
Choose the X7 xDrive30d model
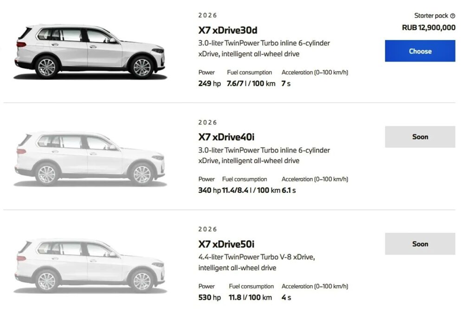coord(420,51)
